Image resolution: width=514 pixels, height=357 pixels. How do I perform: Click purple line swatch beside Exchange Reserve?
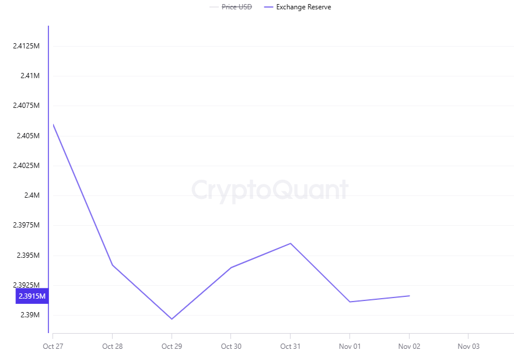point(268,7)
